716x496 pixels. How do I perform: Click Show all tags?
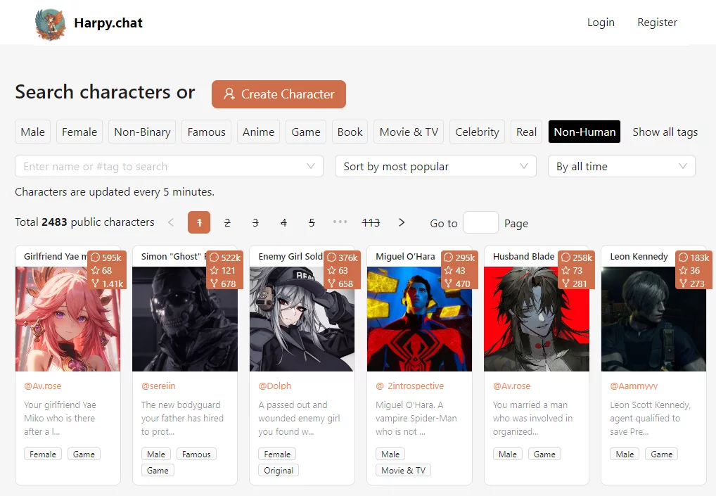(x=665, y=132)
